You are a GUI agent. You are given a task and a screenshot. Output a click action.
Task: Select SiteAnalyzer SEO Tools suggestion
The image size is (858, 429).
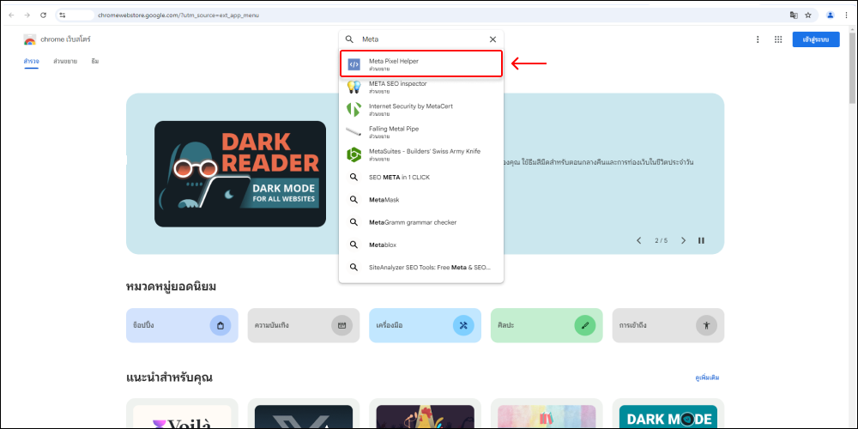click(420, 268)
